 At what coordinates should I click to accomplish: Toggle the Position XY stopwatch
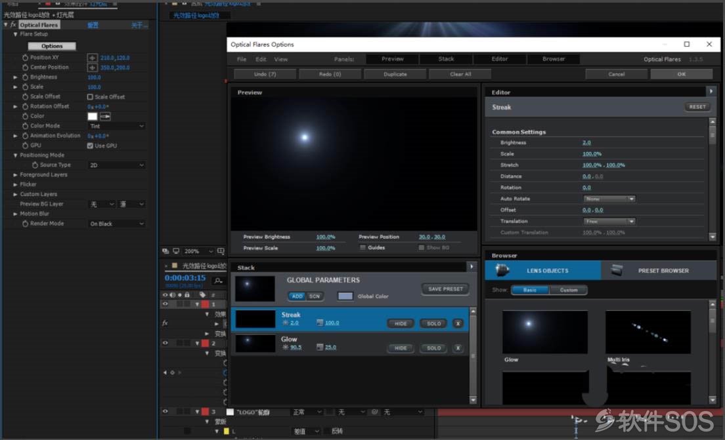coord(25,58)
